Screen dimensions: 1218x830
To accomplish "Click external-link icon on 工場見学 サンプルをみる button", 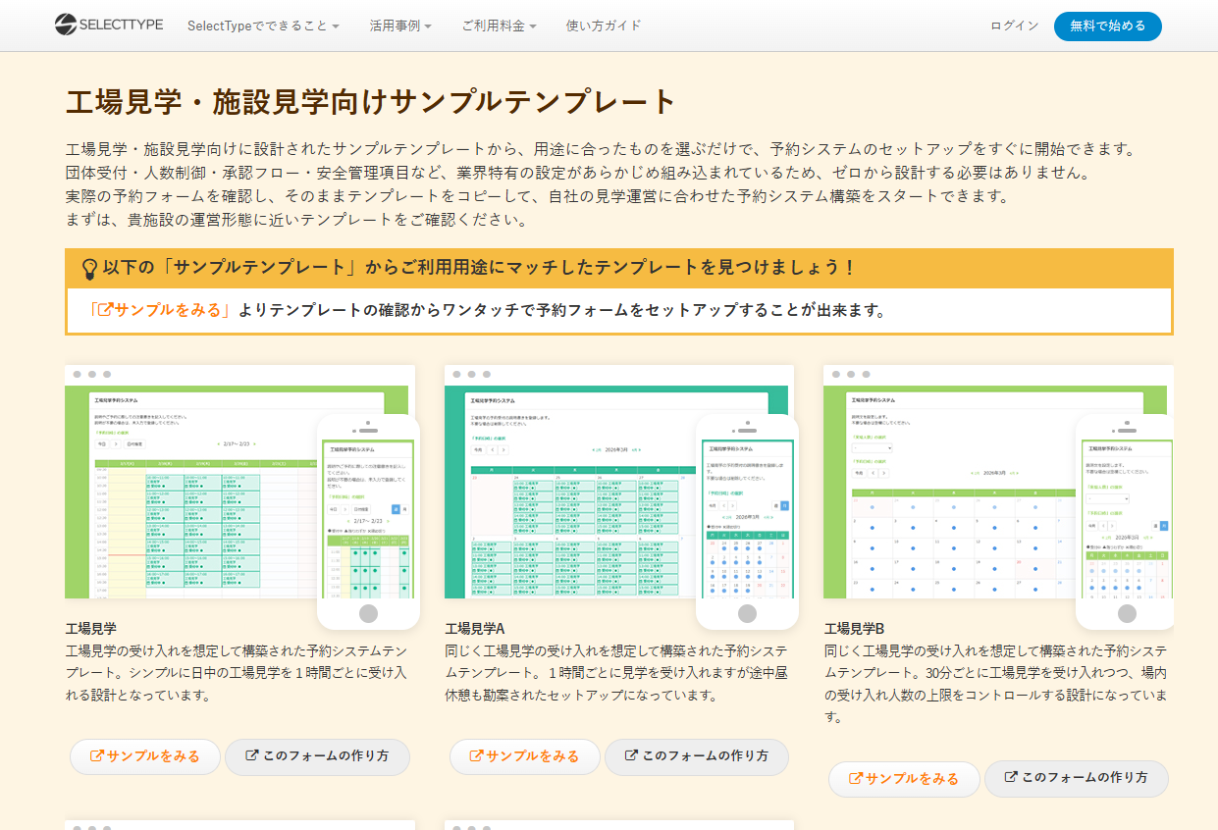I will [x=96, y=756].
